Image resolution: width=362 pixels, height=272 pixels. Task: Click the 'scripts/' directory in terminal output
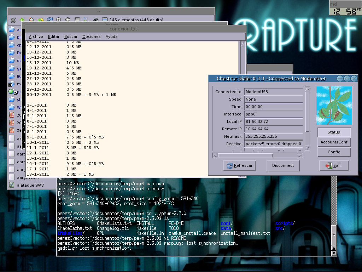[x=285, y=223]
